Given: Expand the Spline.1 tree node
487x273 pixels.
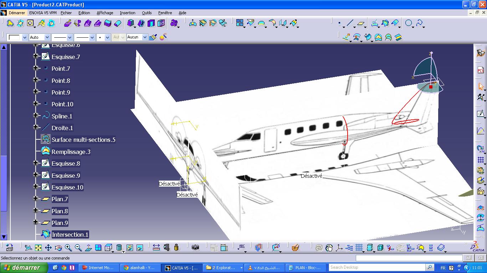Looking at the screenshot, I should (36, 116).
